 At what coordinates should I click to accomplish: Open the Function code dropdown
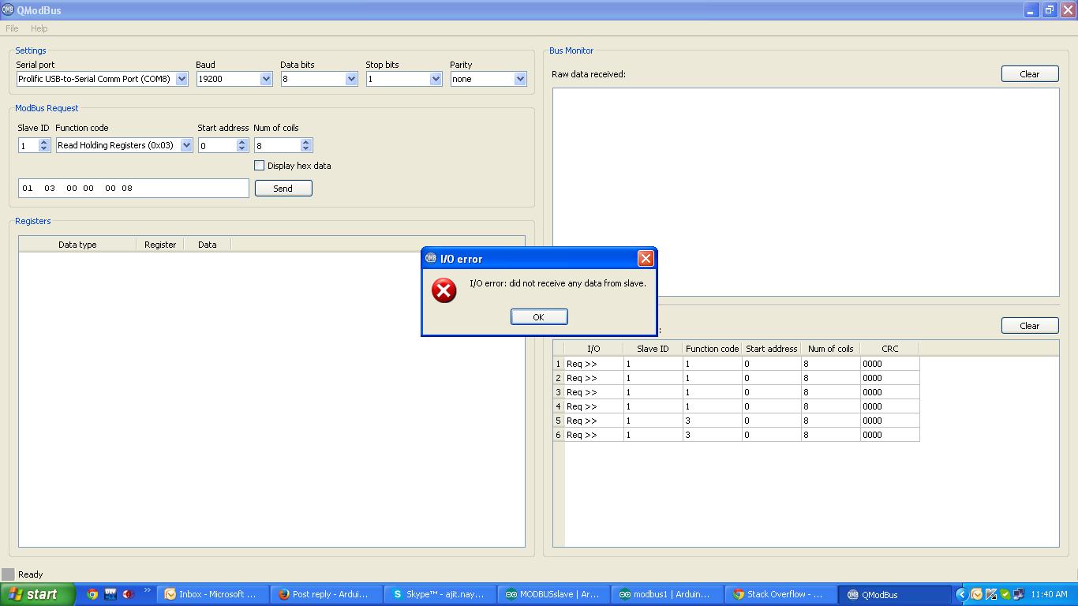(x=186, y=145)
